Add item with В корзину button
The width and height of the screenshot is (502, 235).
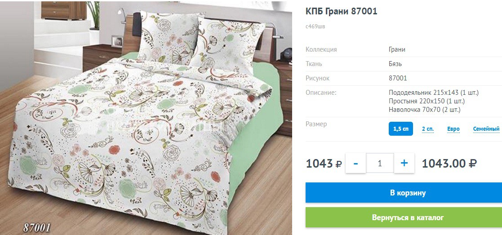[x=404, y=193]
